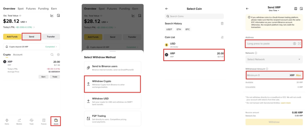Tap the drag handle atop the Select Withdraw Method sheet
Viewport: 308px width, 128px height.
(x=112, y=51)
